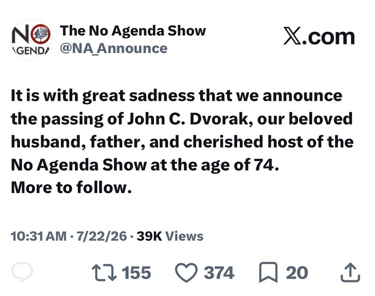
Task: Open the No Agenda profile avatar
Action: pos(31,39)
